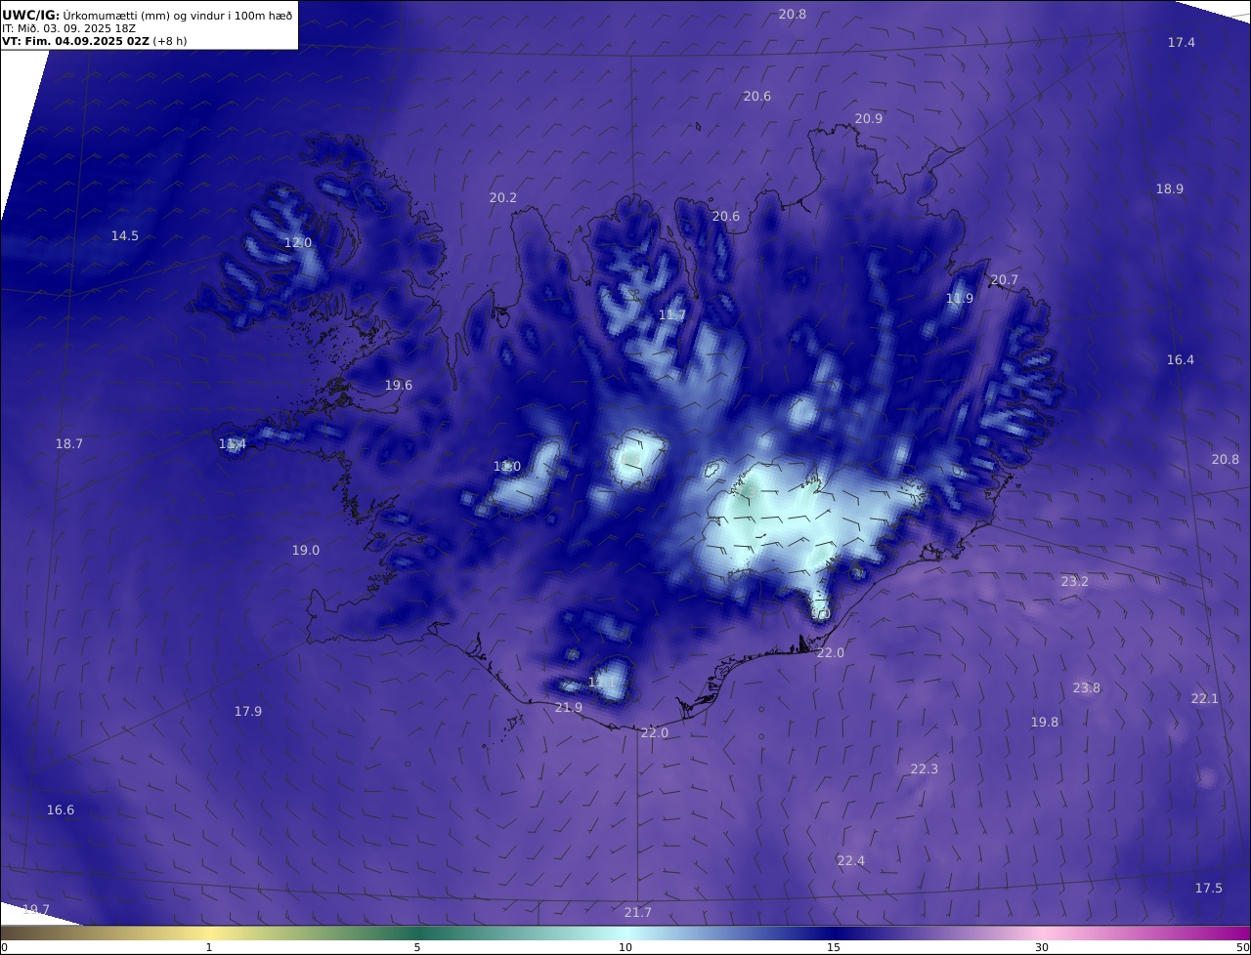Select the 18.7 value label
The height and width of the screenshot is (955, 1251).
point(69,444)
